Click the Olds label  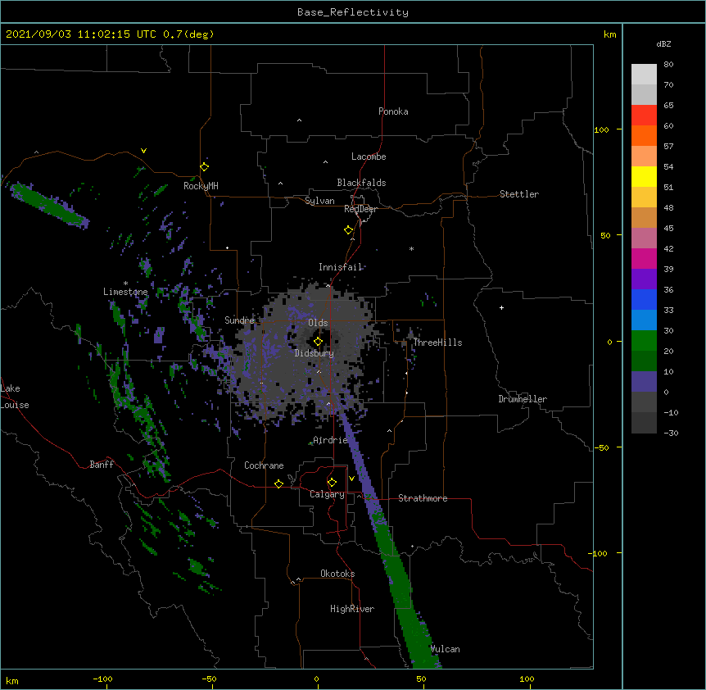click(318, 323)
